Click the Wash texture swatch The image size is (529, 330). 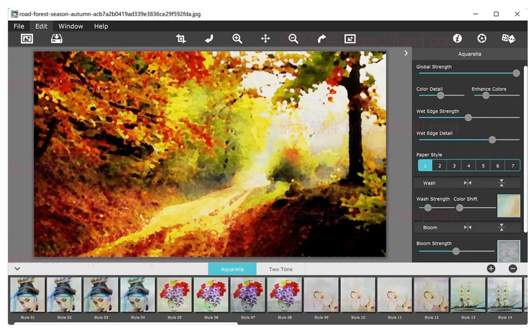pyautogui.click(x=509, y=206)
